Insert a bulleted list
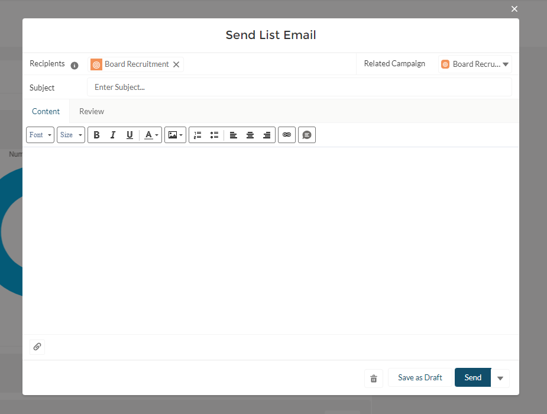 [x=214, y=135]
